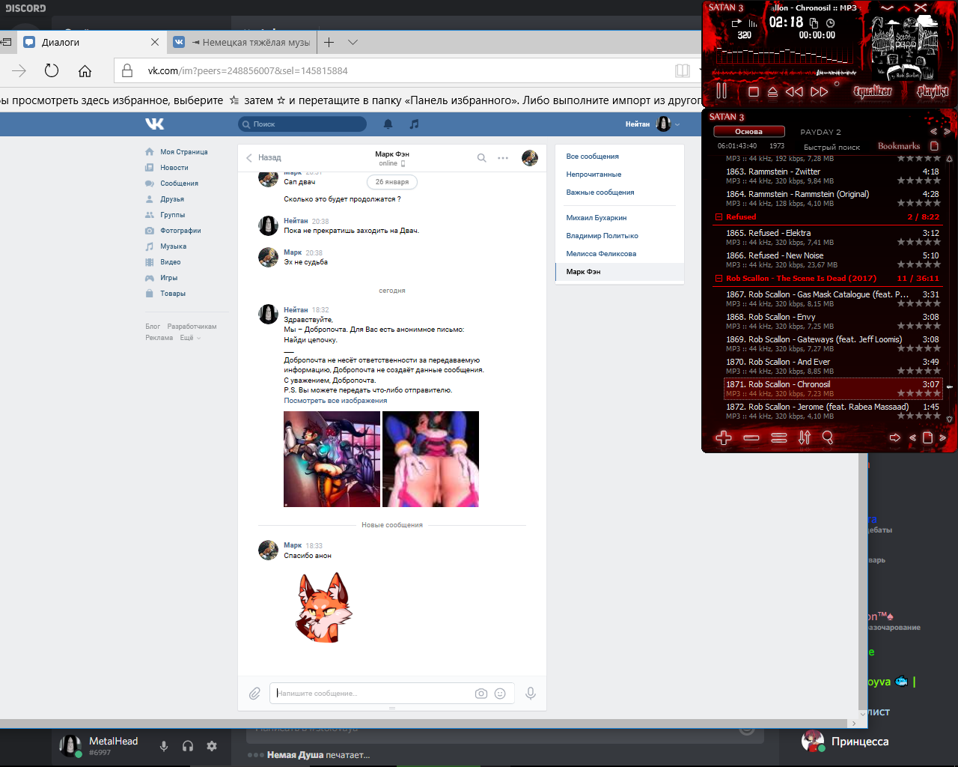Open the Equalizer in the player
The image size is (958, 767).
pyautogui.click(x=873, y=91)
